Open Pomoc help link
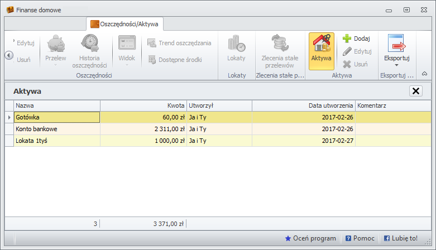Screen dimensions: 436x250 pos(360,238)
